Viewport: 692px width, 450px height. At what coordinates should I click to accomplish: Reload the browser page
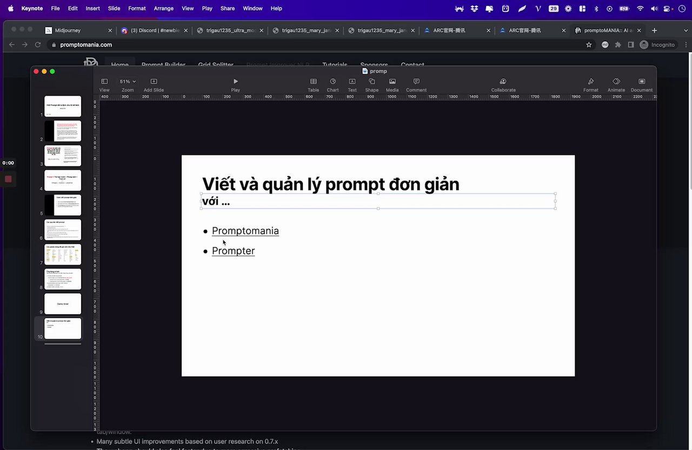tap(38, 45)
